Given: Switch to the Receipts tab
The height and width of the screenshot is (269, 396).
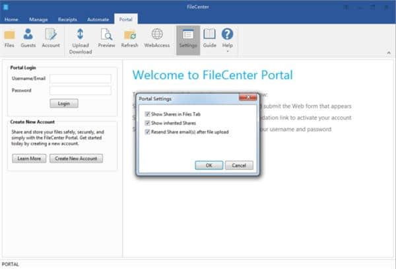Looking at the screenshot, I should click(x=67, y=19).
